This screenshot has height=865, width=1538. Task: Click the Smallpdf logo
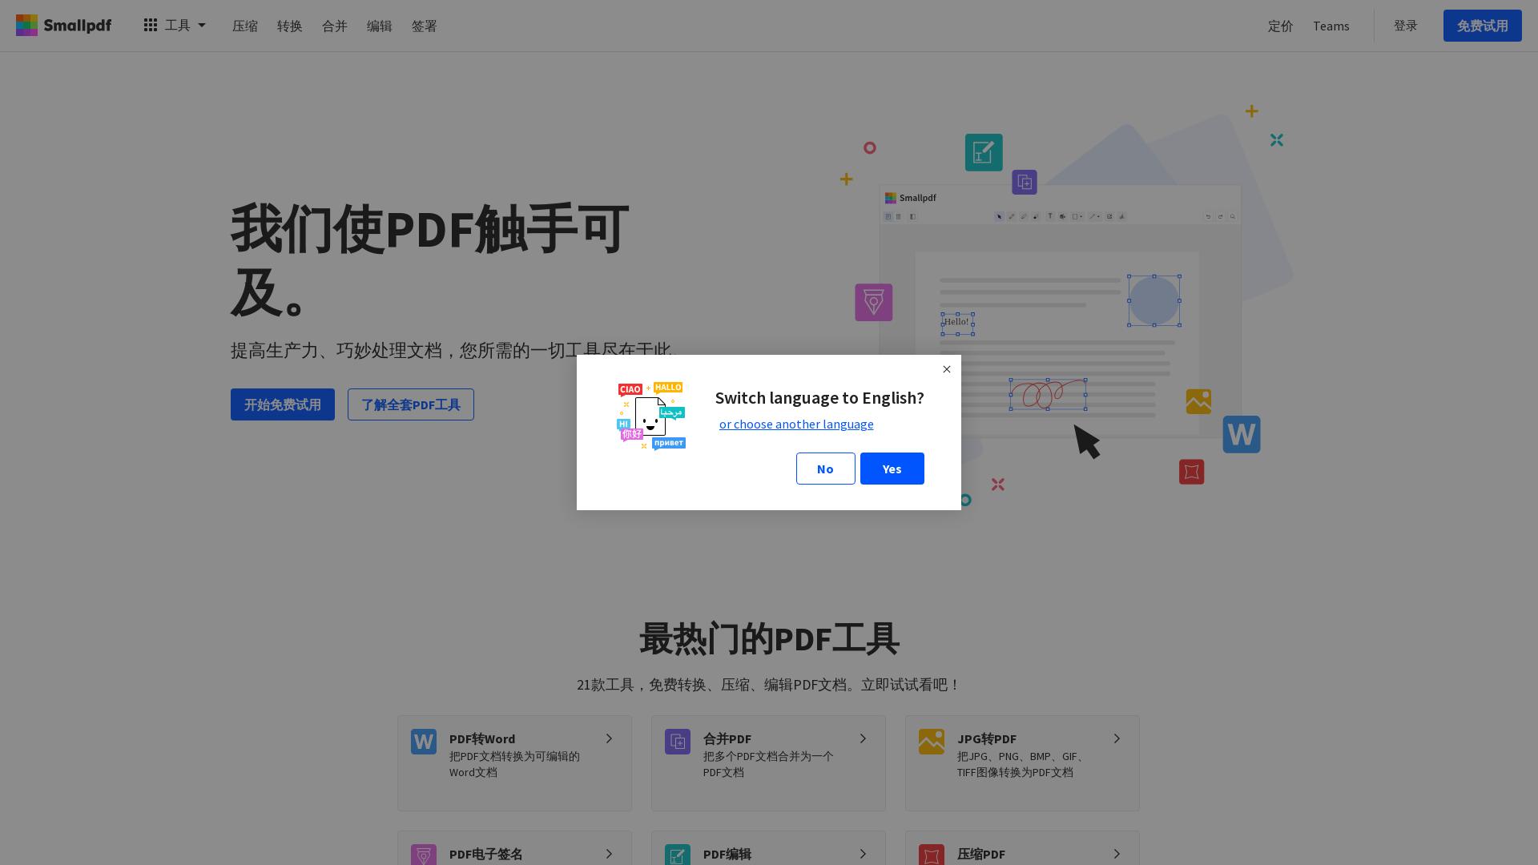click(x=64, y=26)
